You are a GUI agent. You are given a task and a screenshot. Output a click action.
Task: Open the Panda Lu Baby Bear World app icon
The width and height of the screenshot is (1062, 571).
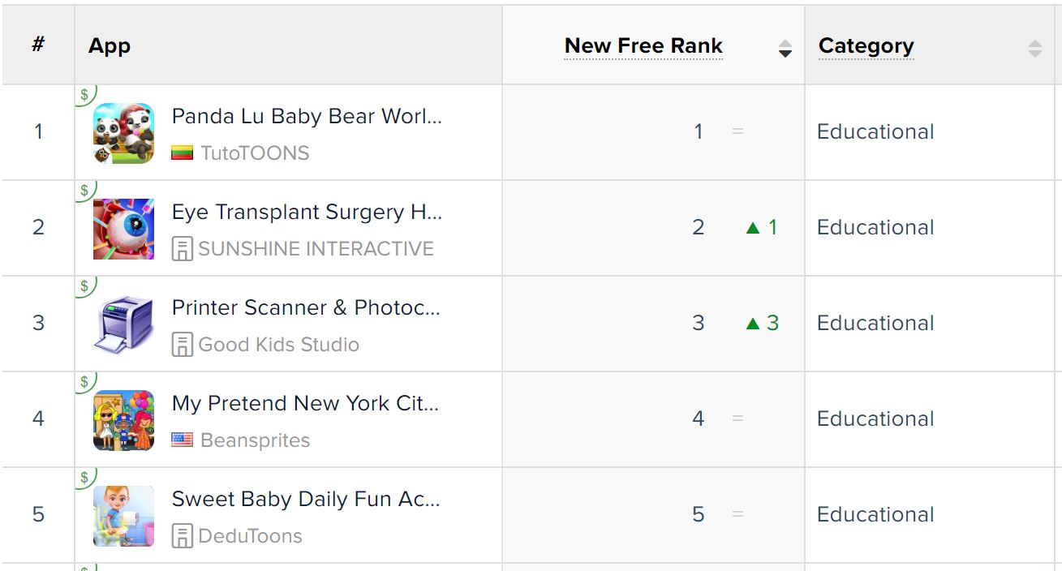tap(123, 133)
